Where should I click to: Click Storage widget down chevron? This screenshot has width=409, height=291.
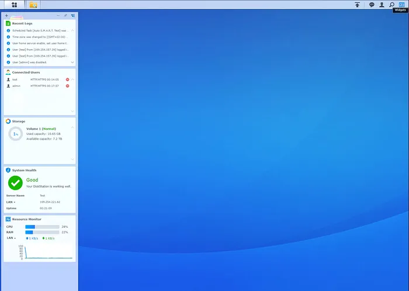pos(72,160)
